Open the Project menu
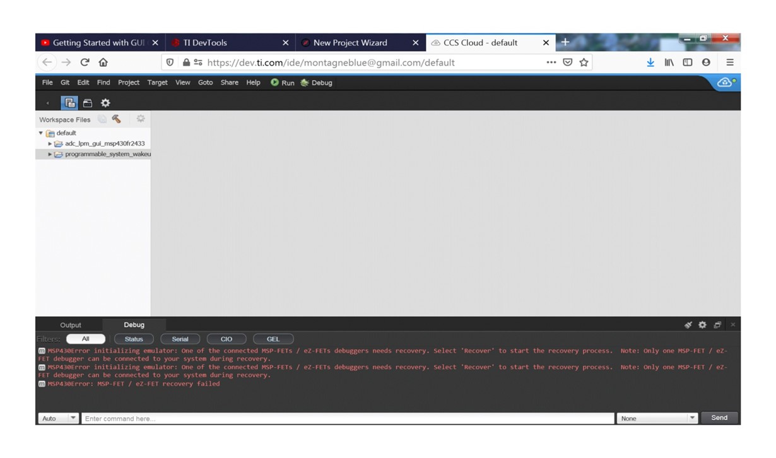This screenshot has height=458, width=776. pyautogui.click(x=129, y=83)
